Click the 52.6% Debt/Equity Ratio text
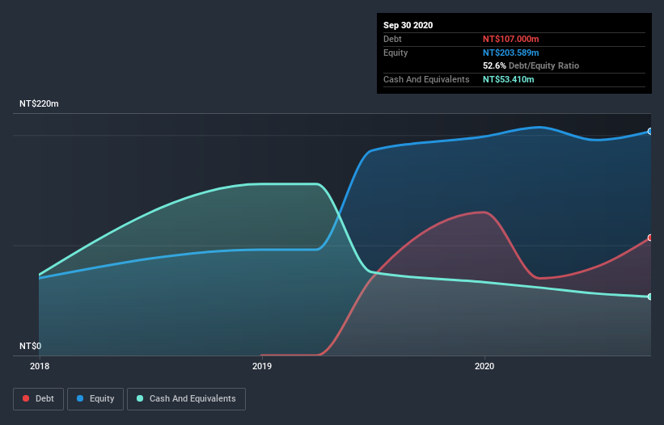664x425 pixels. pyautogui.click(x=531, y=65)
